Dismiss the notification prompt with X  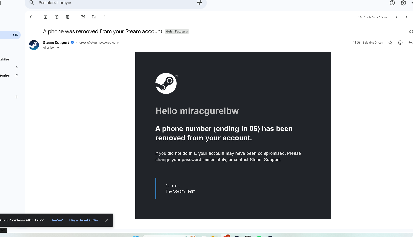107,220
